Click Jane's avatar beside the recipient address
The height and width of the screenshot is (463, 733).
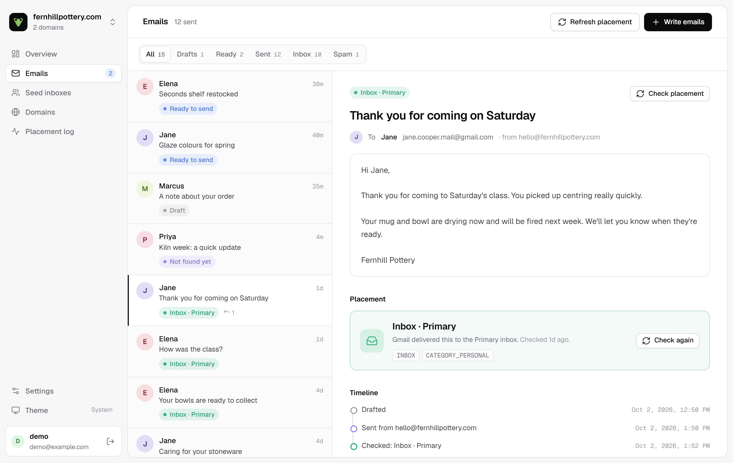pos(356,137)
